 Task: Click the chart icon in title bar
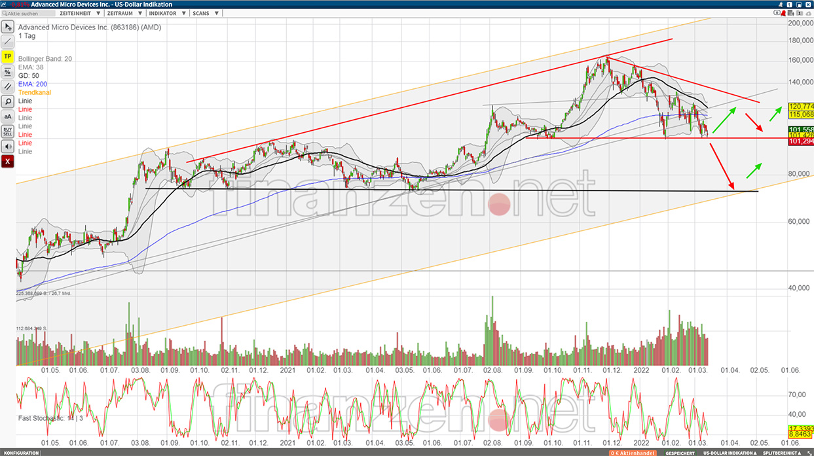pyautogui.click(x=4, y=5)
